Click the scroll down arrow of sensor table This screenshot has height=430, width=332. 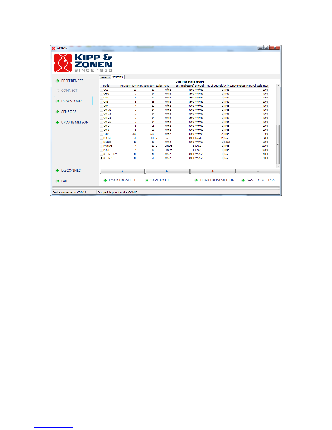coord(278,166)
